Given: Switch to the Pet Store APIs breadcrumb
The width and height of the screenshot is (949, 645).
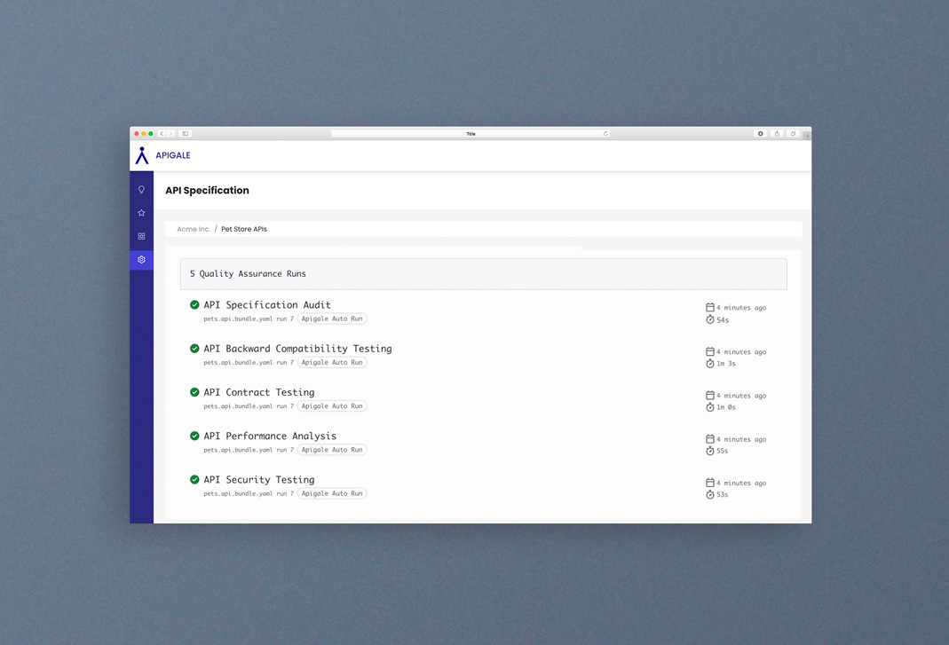Looking at the screenshot, I should point(243,229).
